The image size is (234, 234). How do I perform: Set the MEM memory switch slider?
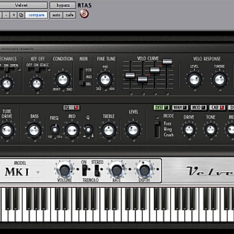pos(81,77)
